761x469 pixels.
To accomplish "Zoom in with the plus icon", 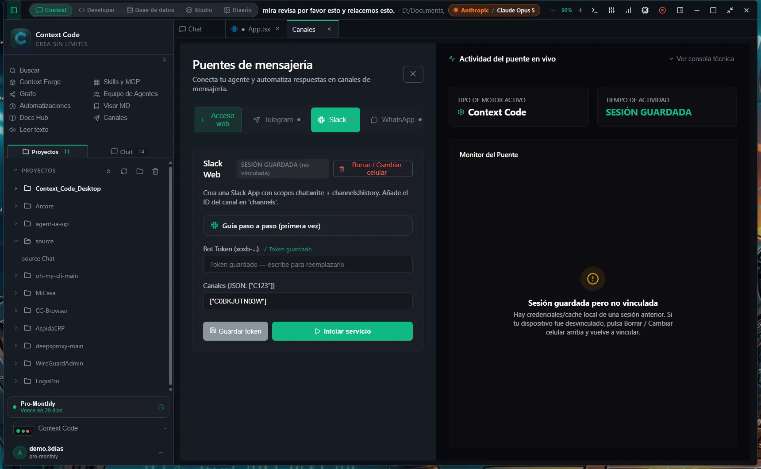I will click(580, 10).
